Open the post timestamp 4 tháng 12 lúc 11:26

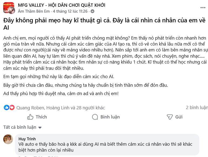70,11
